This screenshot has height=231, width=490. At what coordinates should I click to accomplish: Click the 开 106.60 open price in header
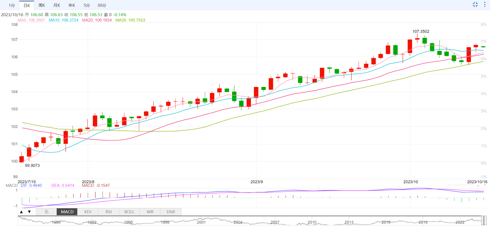point(34,15)
